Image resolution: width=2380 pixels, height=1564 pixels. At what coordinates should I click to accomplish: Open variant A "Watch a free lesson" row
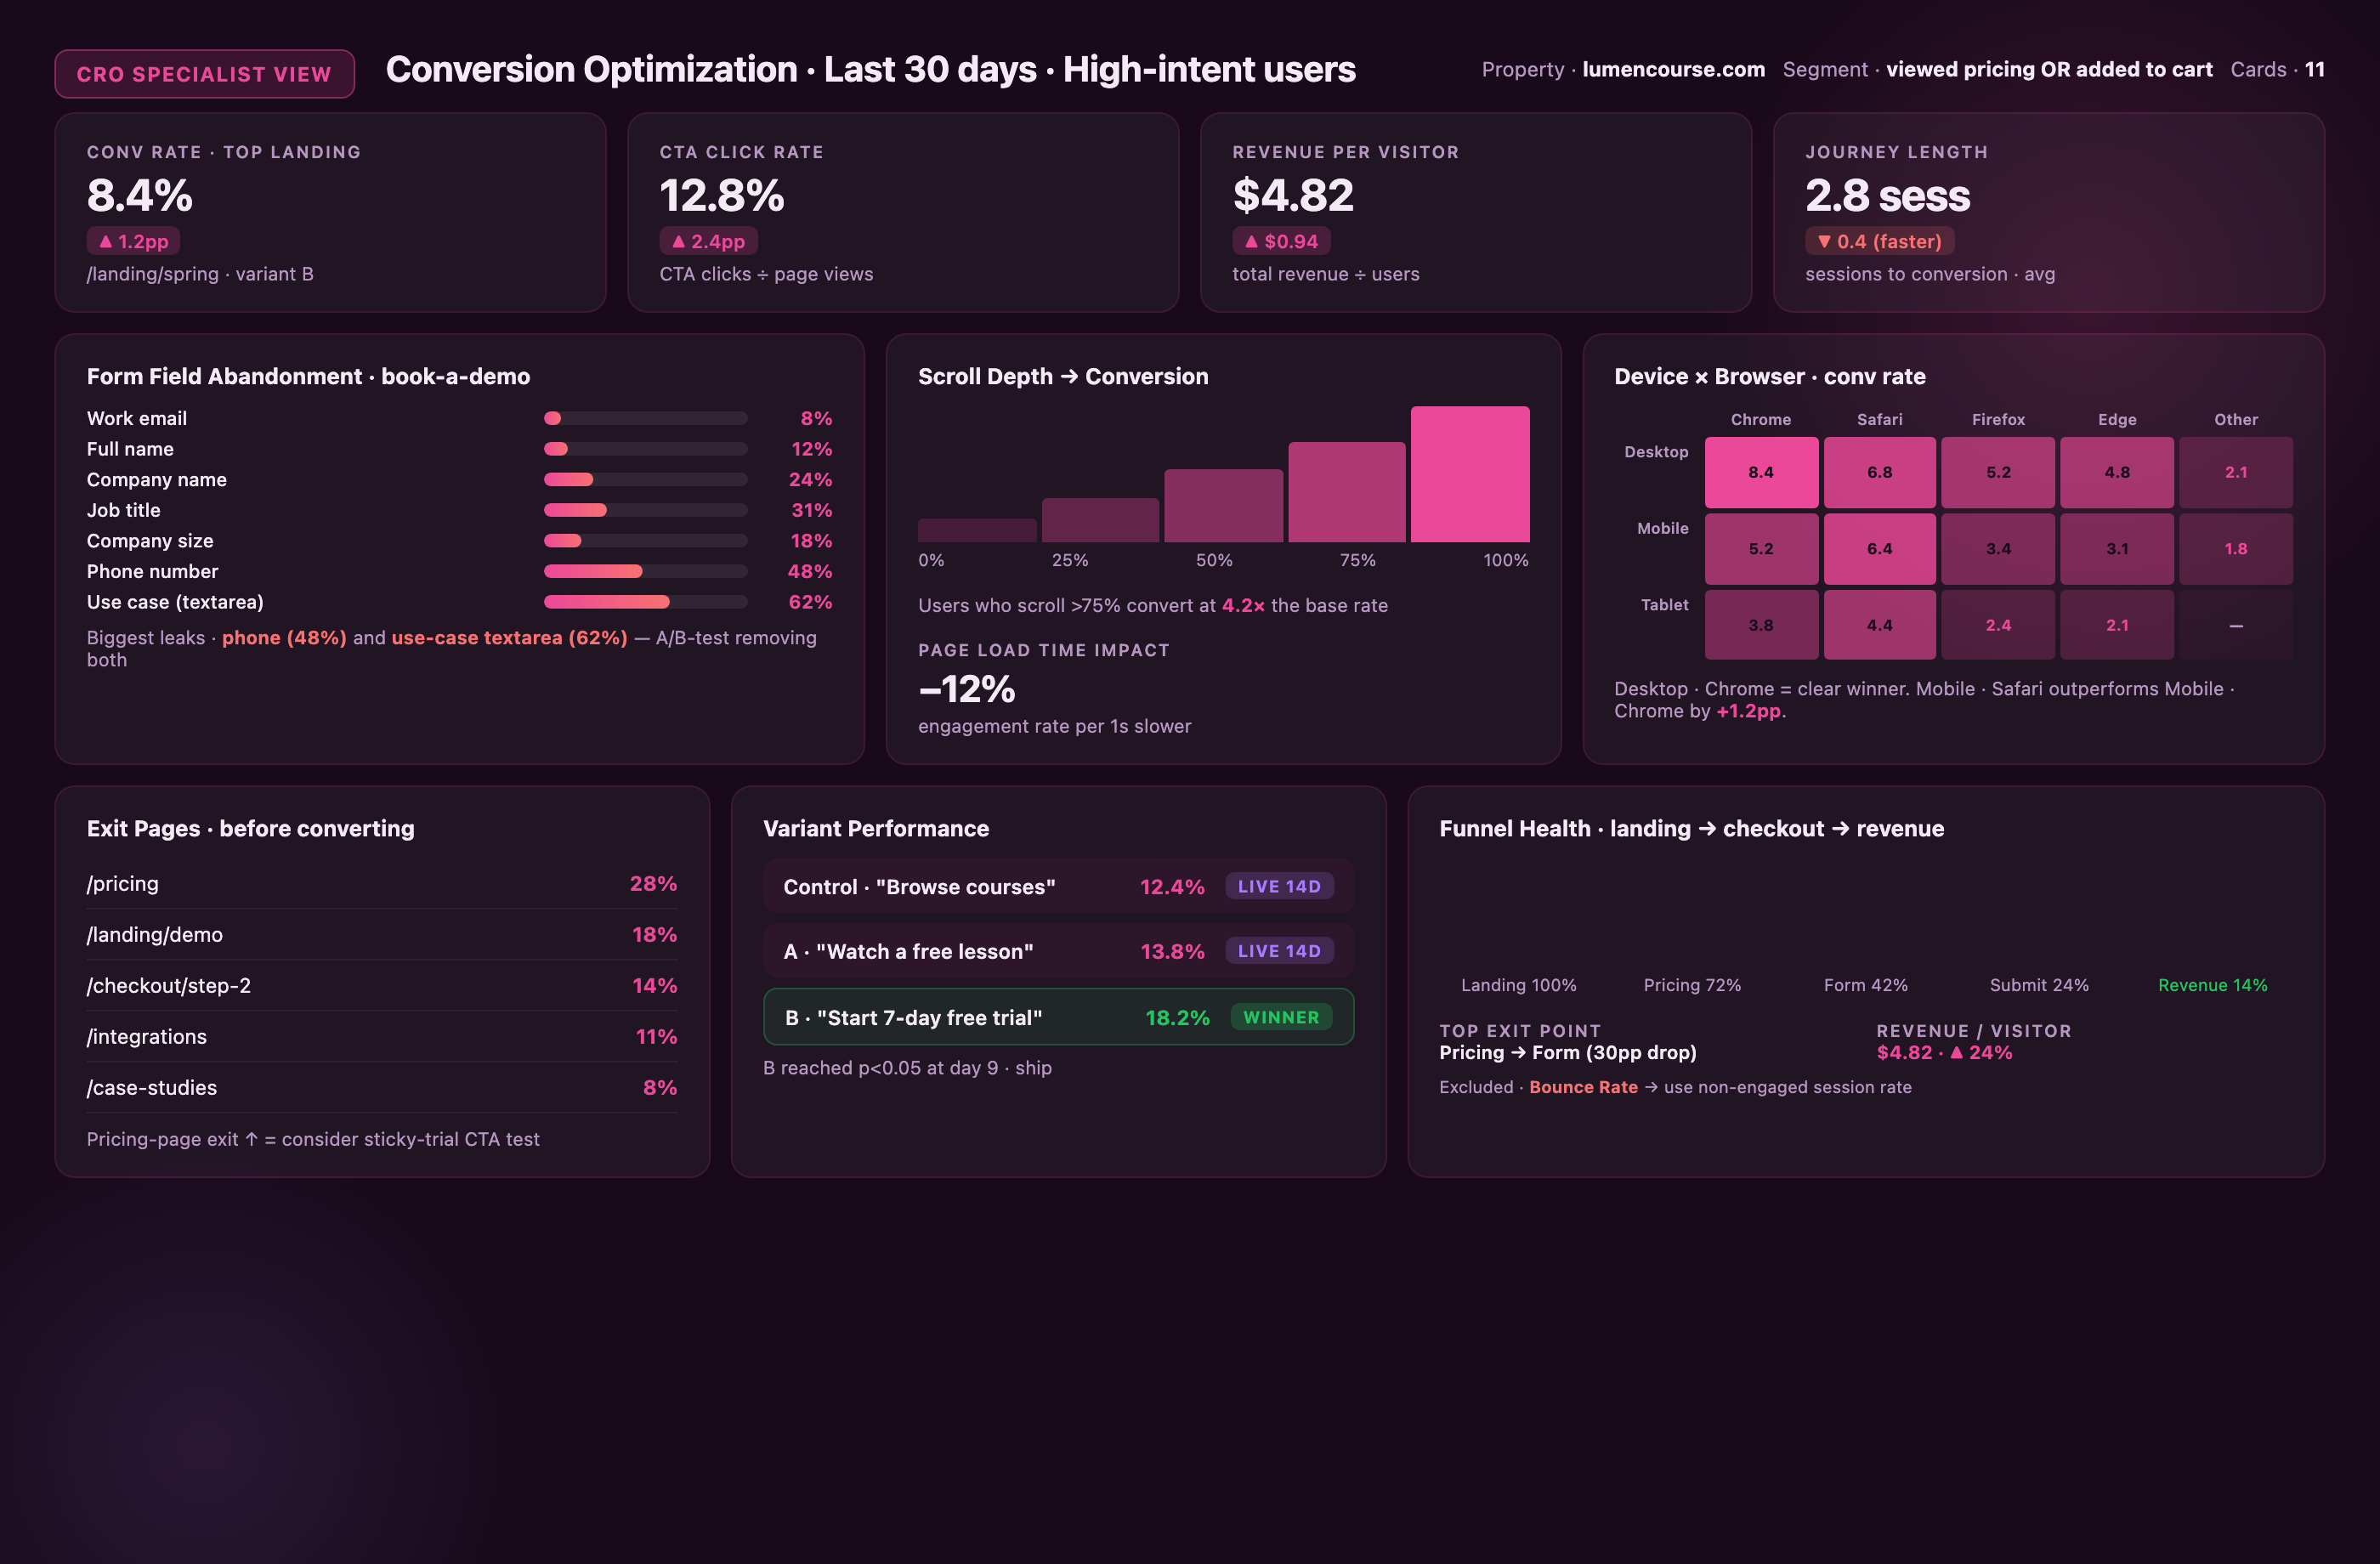point(1058,951)
